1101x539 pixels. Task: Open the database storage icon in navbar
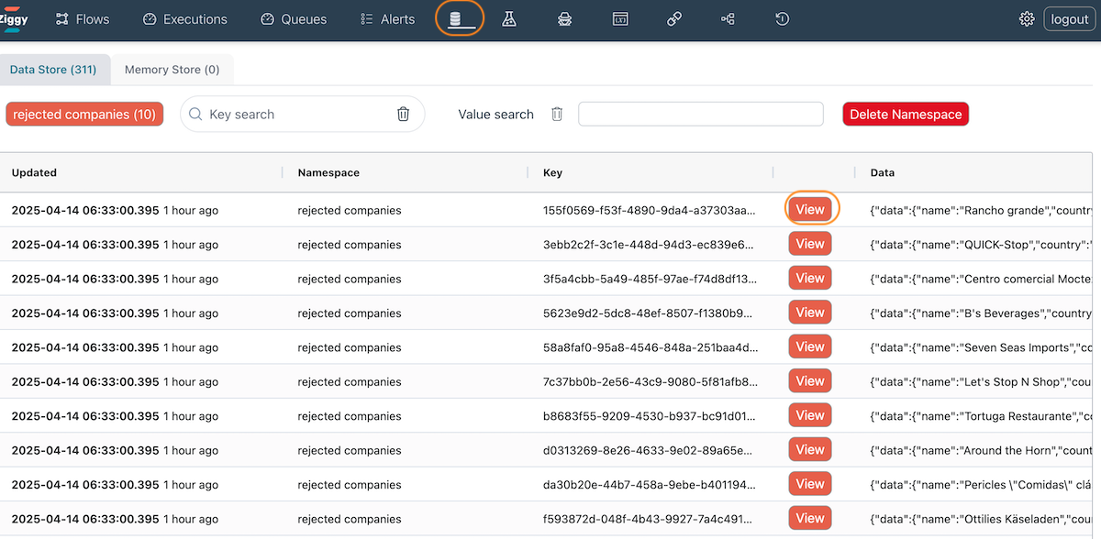click(x=456, y=19)
